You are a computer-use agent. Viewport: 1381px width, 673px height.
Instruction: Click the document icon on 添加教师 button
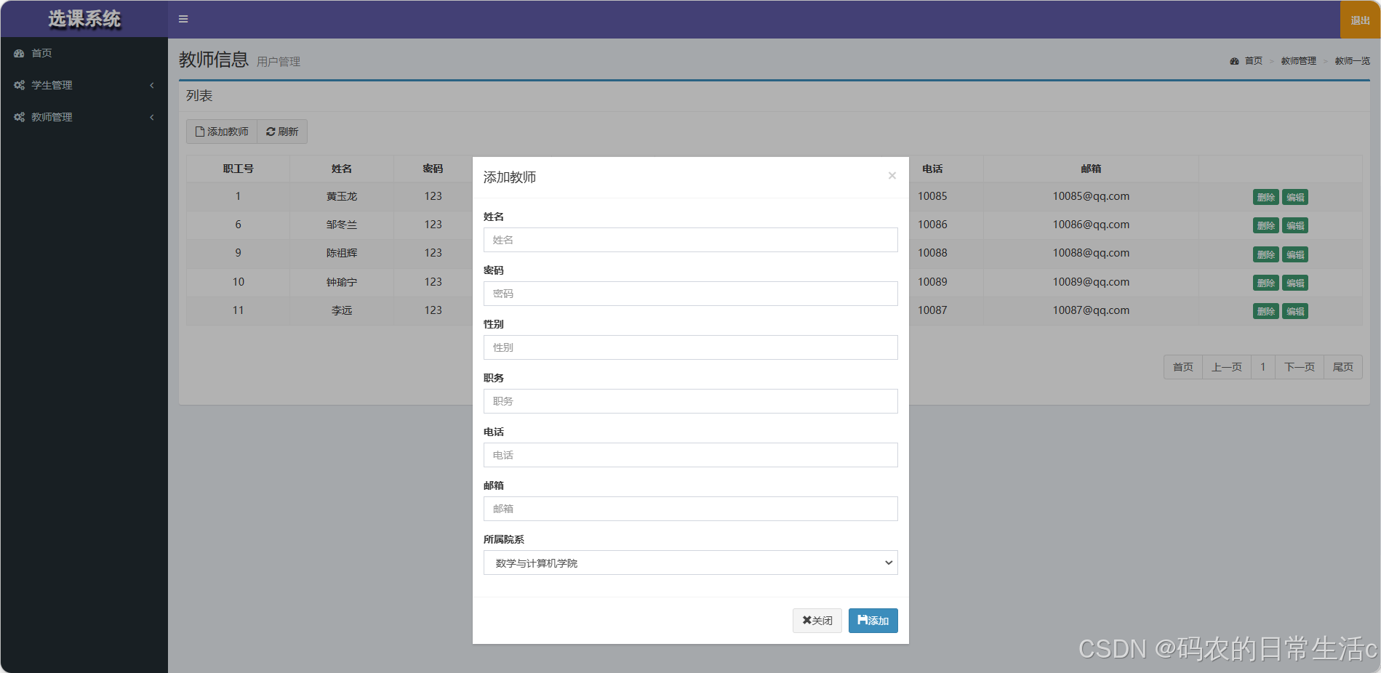click(200, 132)
